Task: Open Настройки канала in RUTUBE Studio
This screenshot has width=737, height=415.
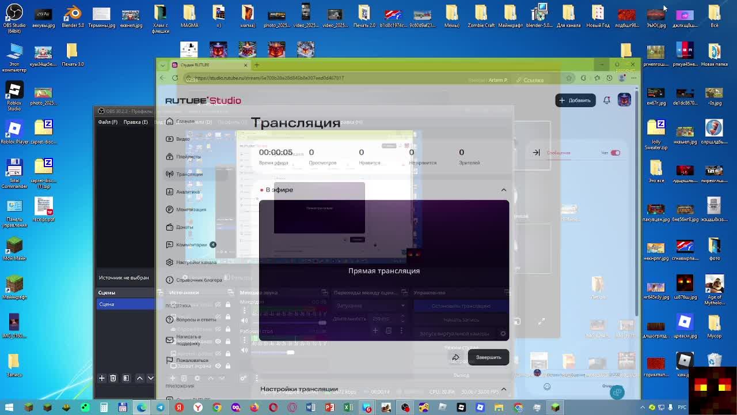Action: click(192, 262)
